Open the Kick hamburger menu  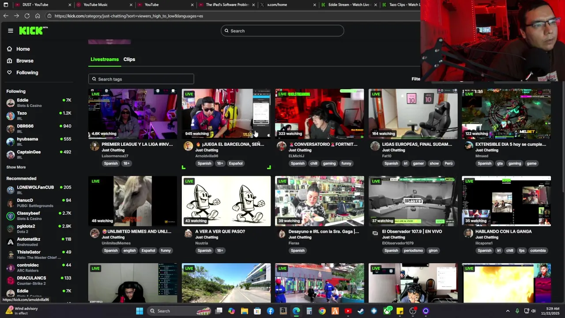click(11, 30)
